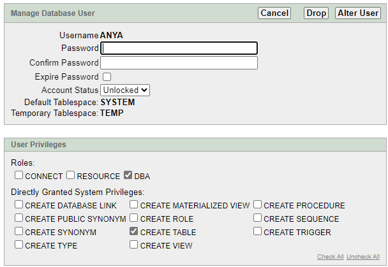
Task: Tick the CREATE ROLE checkbox
Action: coord(134,219)
